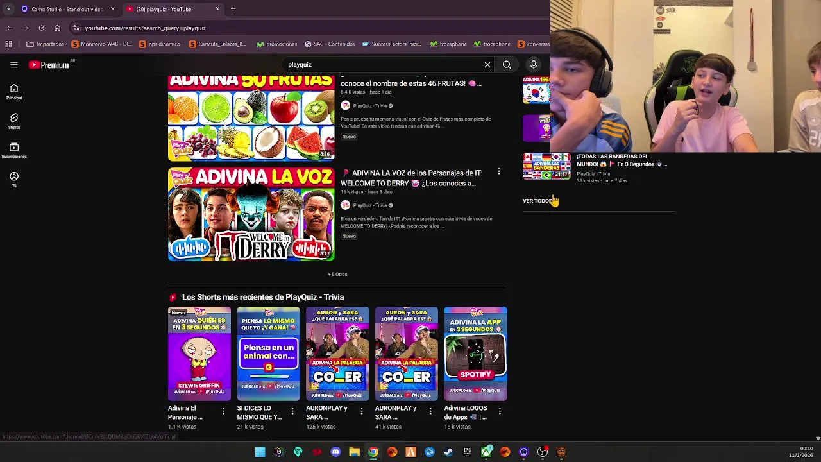The width and height of the screenshot is (821, 462).
Task: Open the promociones bookmark
Action: coord(277,44)
